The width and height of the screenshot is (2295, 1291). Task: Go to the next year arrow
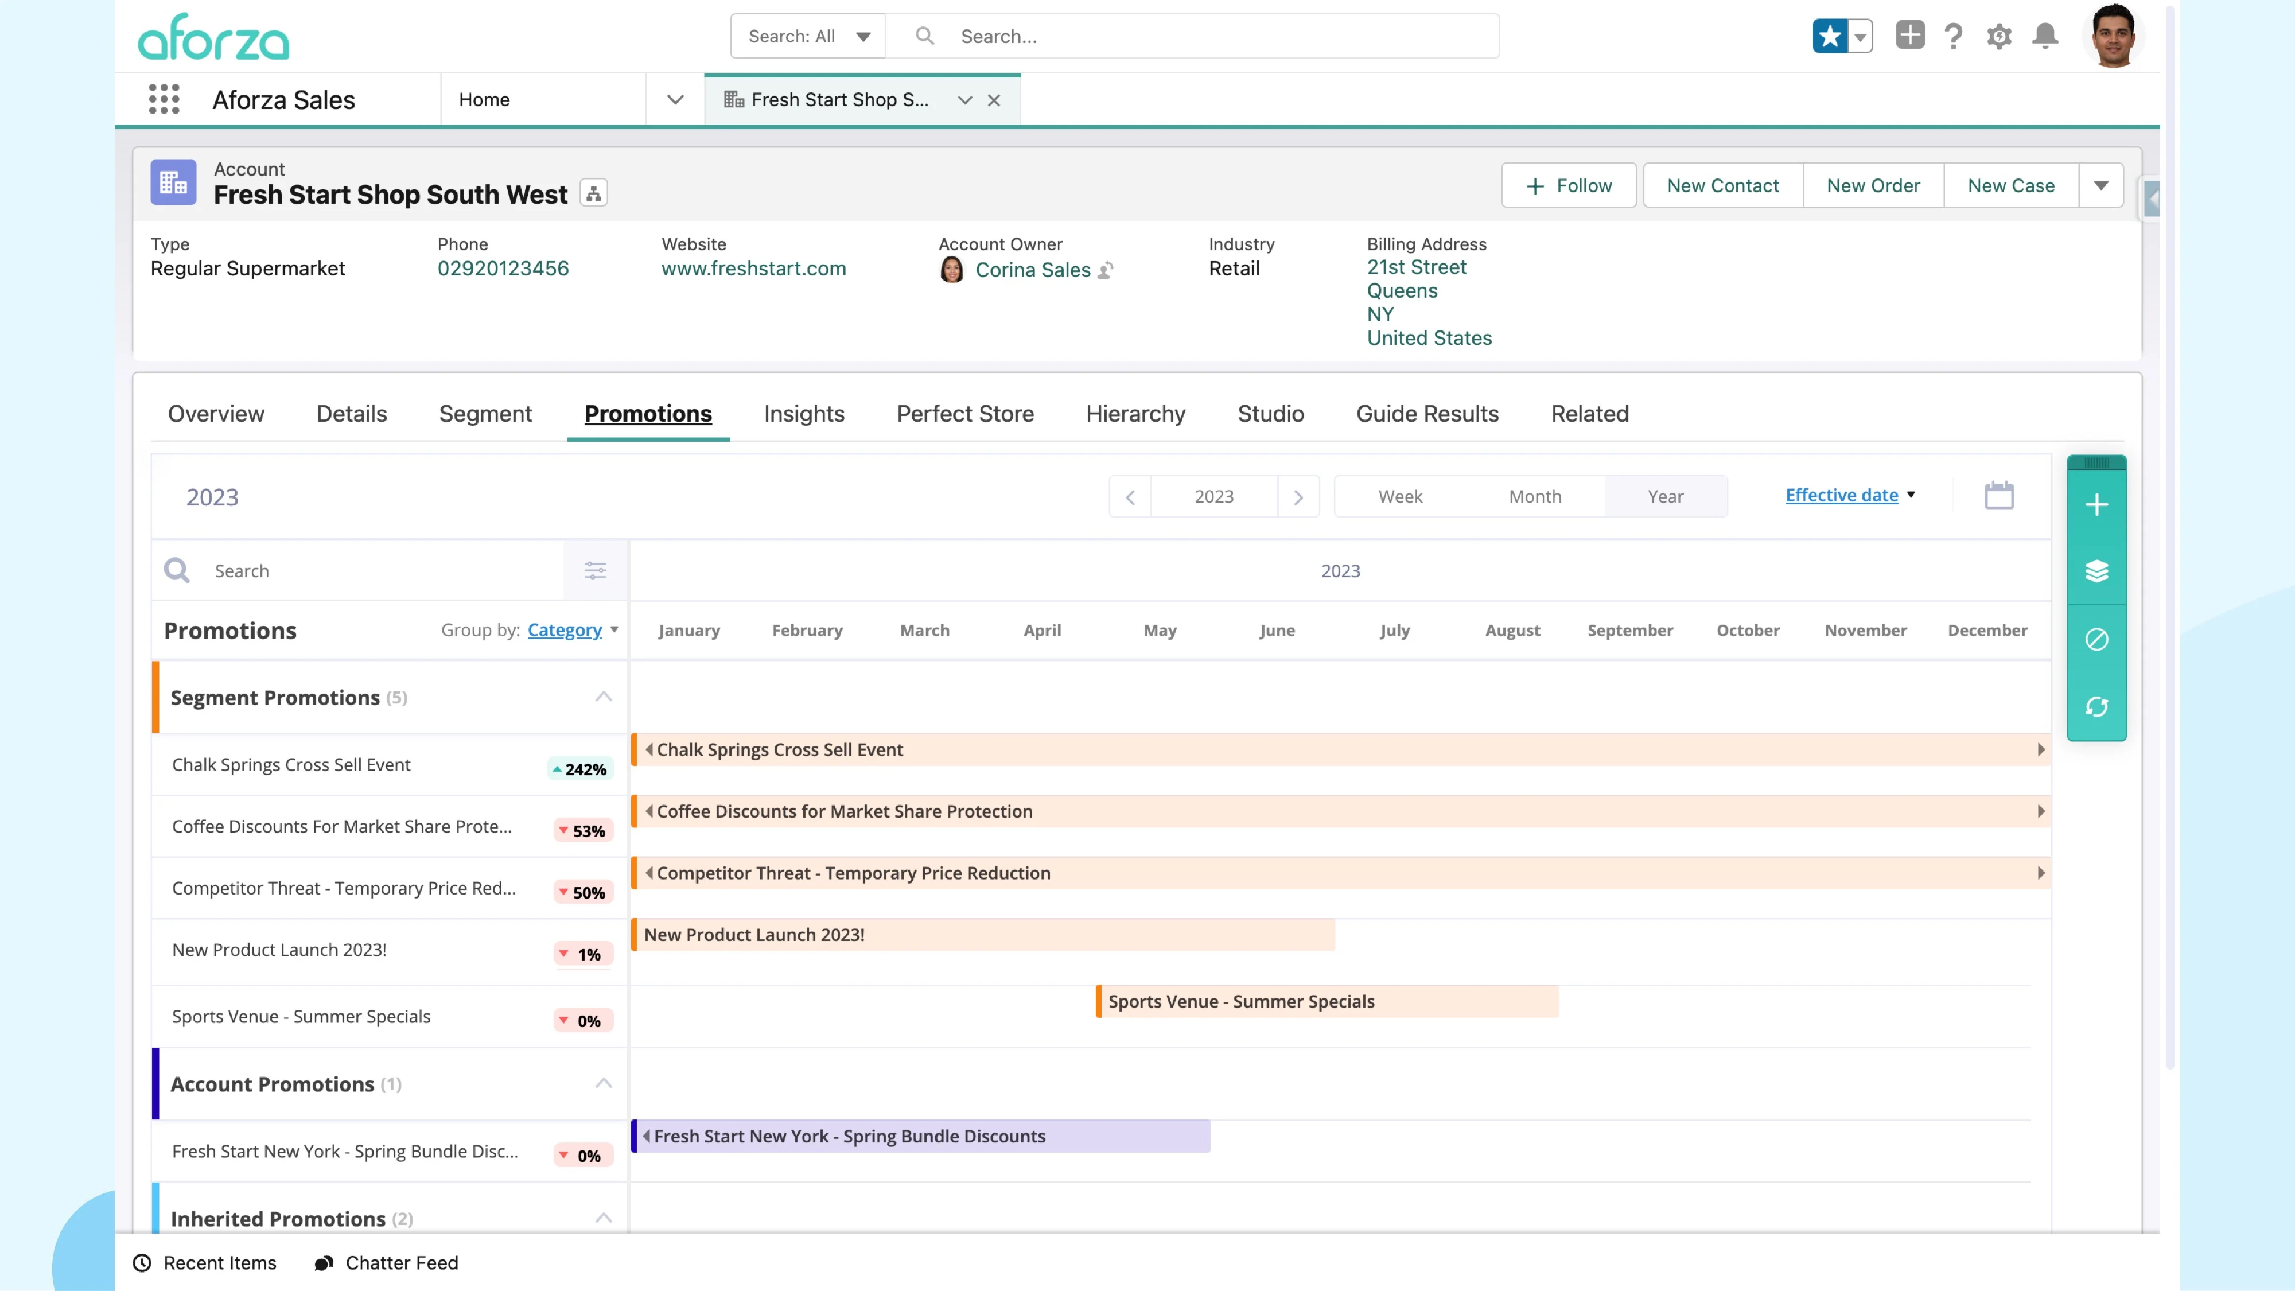(1298, 496)
